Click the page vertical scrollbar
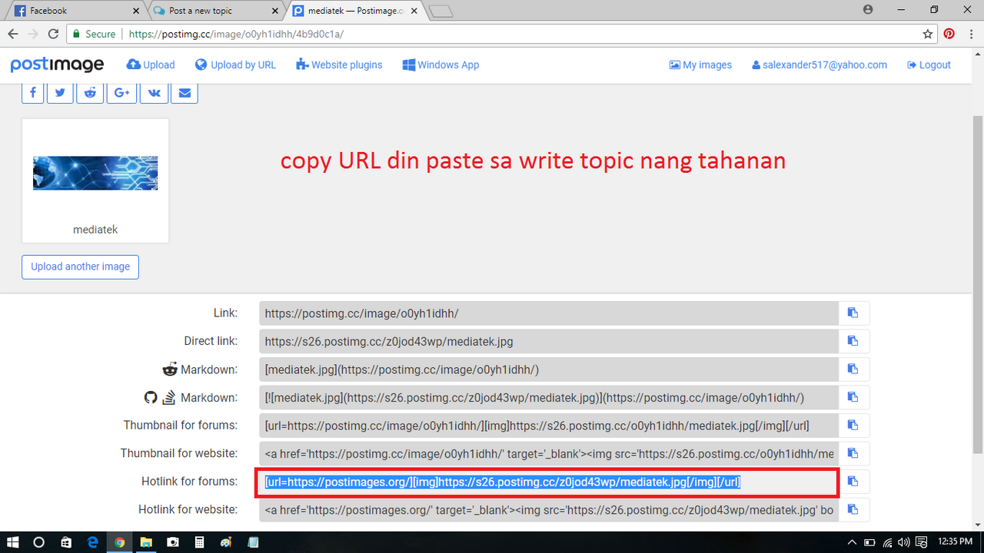 pyautogui.click(x=978, y=284)
